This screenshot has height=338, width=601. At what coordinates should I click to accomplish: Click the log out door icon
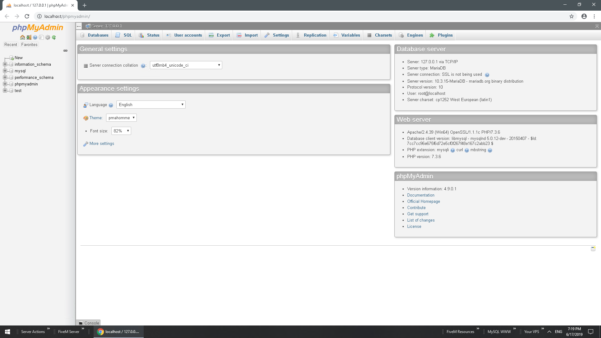(29, 37)
